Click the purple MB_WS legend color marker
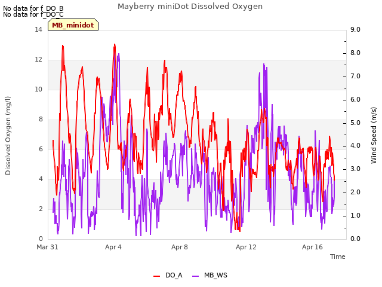This screenshot has width=382, height=287. [x=196, y=276]
